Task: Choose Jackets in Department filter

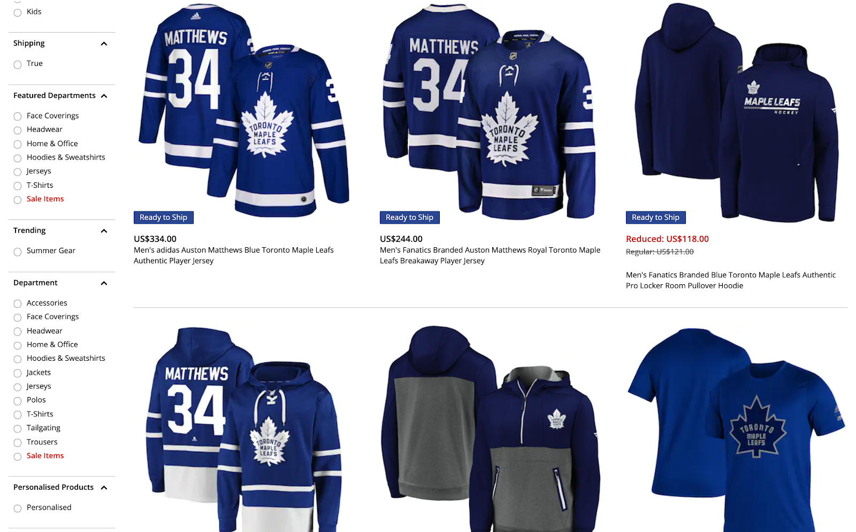Action: pos(18,373)
